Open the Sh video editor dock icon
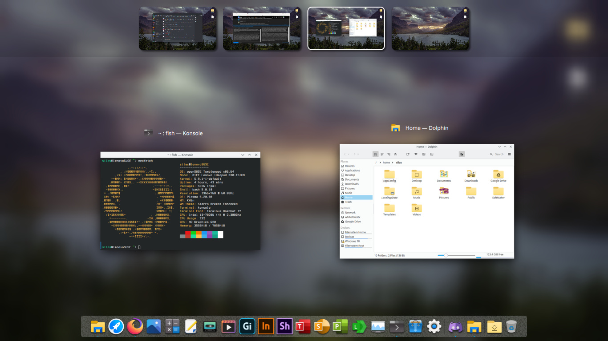The image size is (608, 341). point(284,327)
